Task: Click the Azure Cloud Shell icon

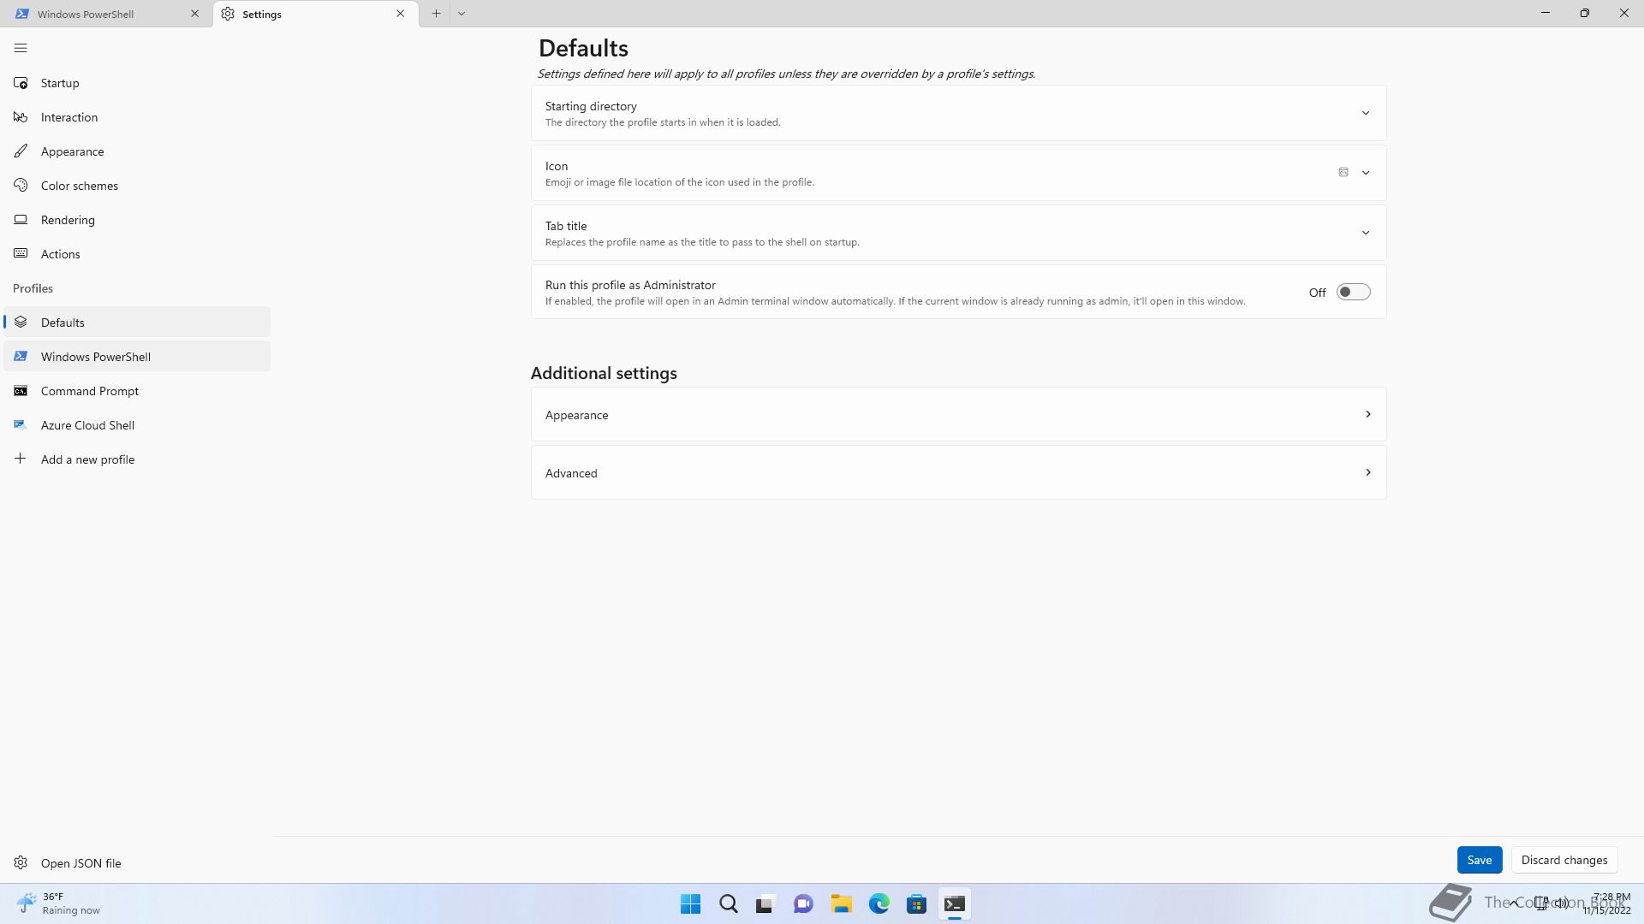Action: click(21, 425)
